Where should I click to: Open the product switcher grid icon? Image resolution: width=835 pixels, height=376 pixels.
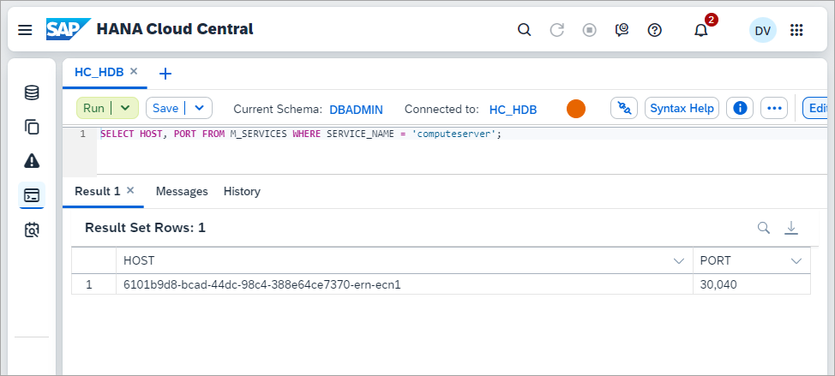796,30
